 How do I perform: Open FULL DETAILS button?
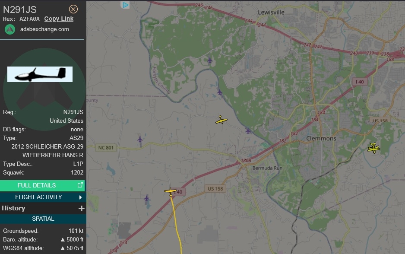pos(42,185)
